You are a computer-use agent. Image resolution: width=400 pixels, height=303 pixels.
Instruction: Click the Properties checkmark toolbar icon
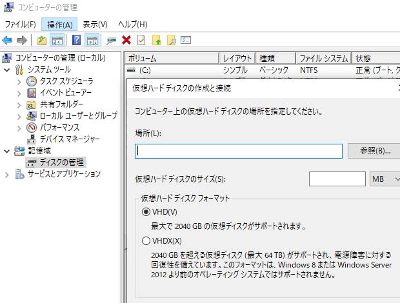point(141,41)
